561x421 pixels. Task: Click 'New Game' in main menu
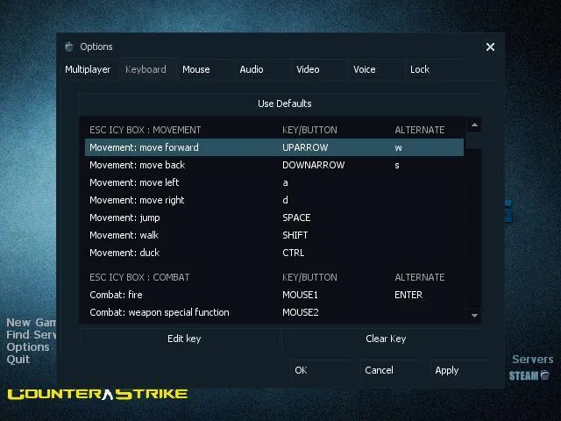pos(32,323)
